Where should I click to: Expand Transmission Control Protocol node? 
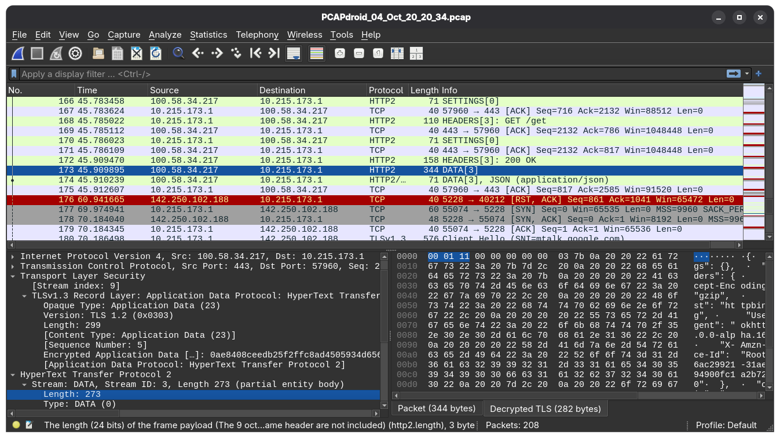(13, 267)
